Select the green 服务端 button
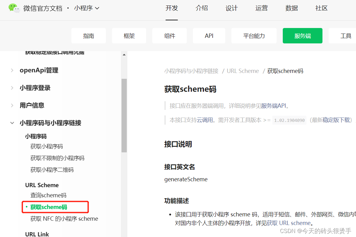The width and height of the screenshot is (356, 237). pos(303,36)
